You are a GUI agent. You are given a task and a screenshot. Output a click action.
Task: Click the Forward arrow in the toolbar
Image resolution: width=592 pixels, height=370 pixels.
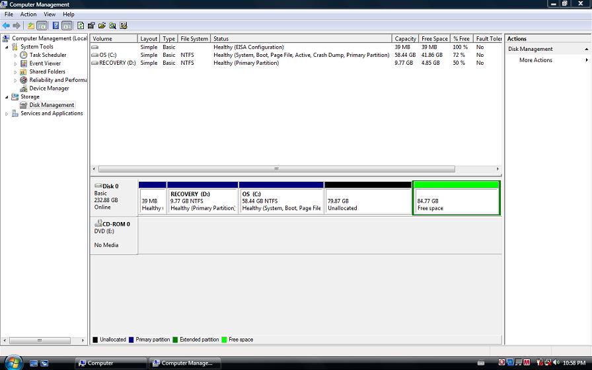point(17,26)
